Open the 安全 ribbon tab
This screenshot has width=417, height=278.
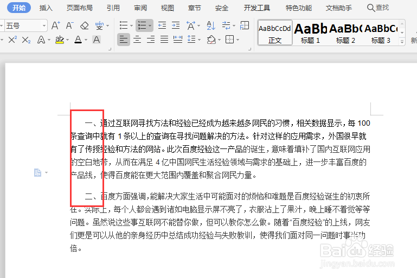click(222, 8)
